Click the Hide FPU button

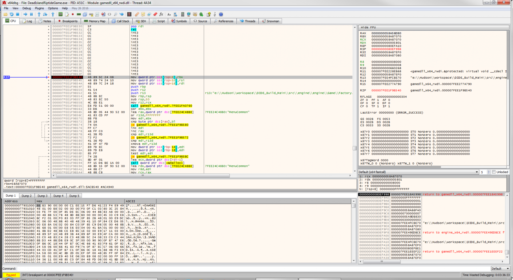368,27
